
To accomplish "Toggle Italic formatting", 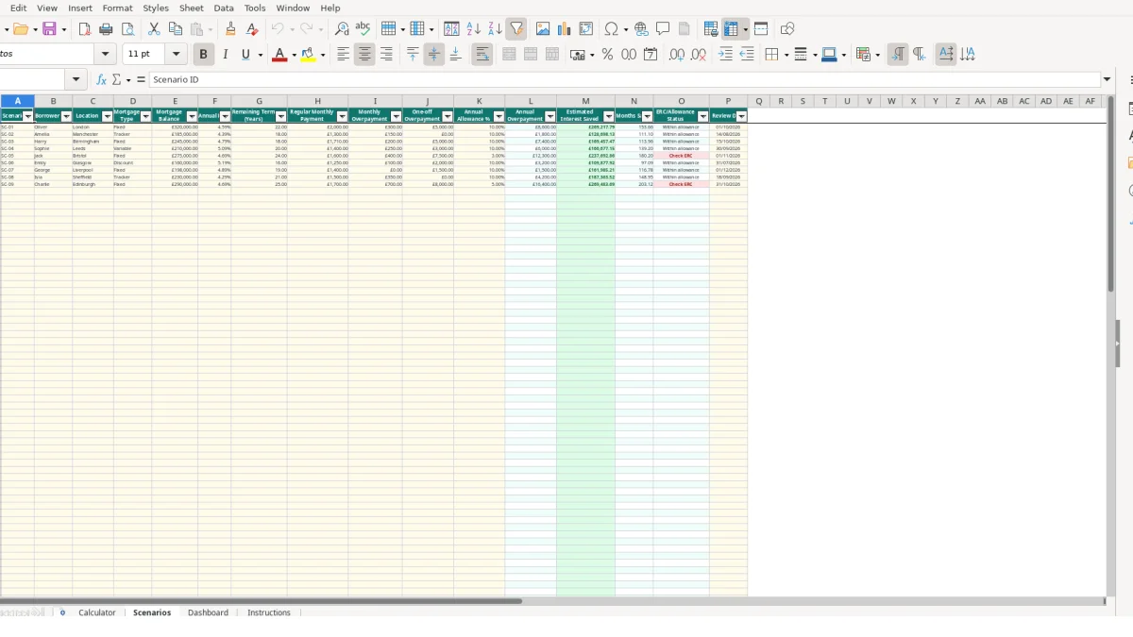I will click(225, 55).
